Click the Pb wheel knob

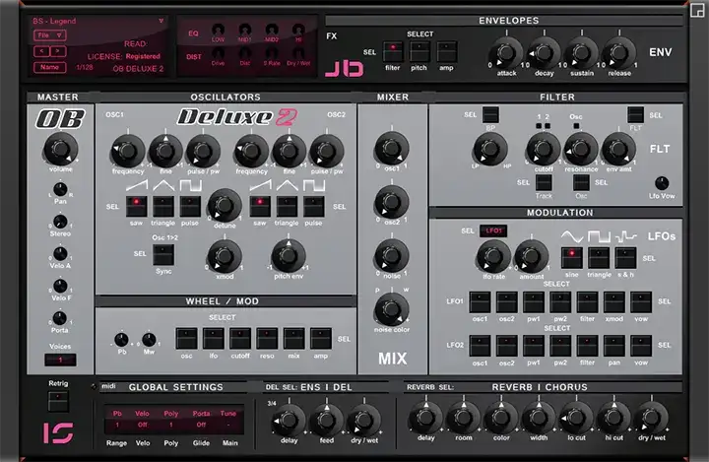[x=121, y=340]
